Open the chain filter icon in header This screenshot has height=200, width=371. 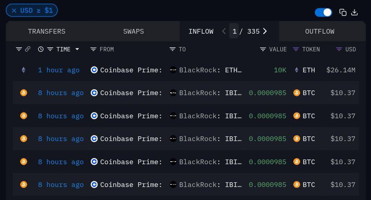pos(19,49)
